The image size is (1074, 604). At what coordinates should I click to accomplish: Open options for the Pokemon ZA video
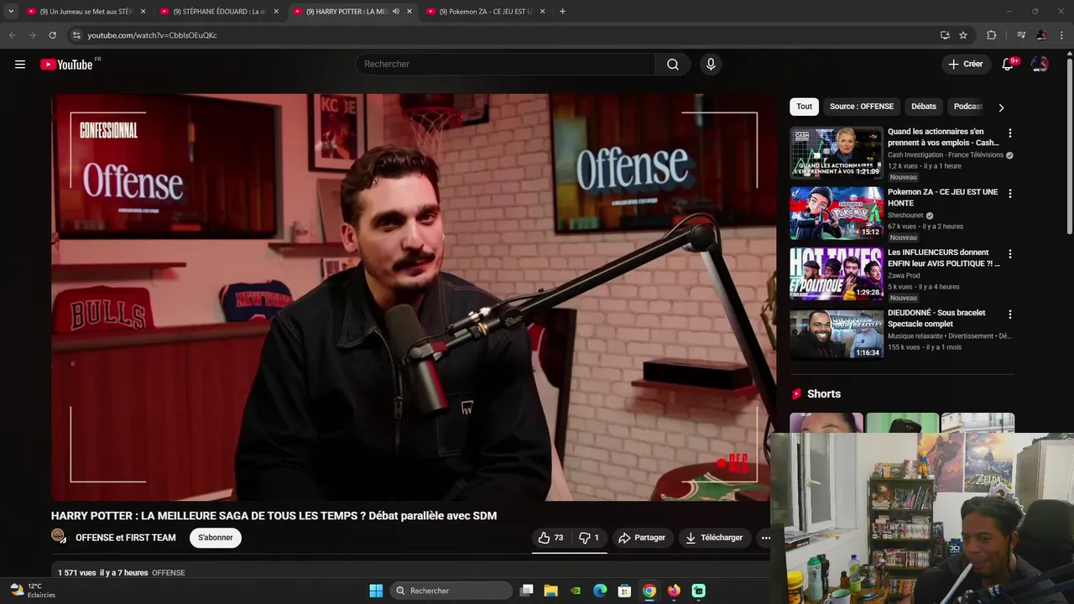pos(1010,194)
